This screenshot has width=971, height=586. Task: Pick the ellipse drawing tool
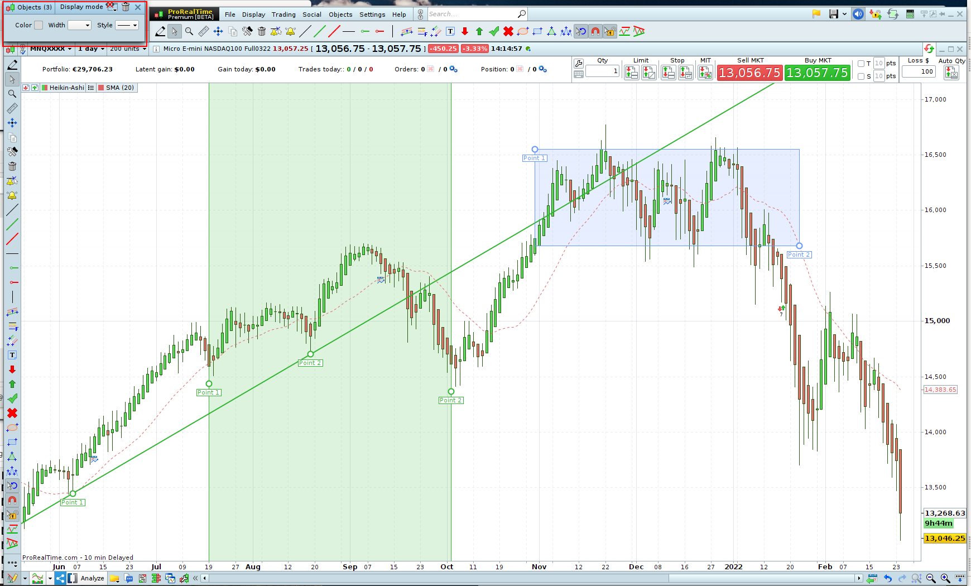click(523, 31)
